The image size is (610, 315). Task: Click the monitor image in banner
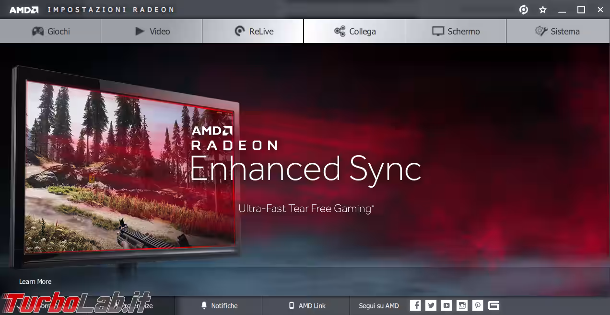pos(126,168)
